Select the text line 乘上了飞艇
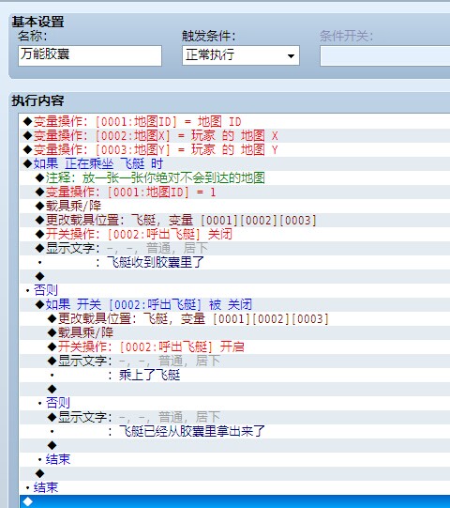This screenshot has width=450, height=508. click(x=234, y=376)
